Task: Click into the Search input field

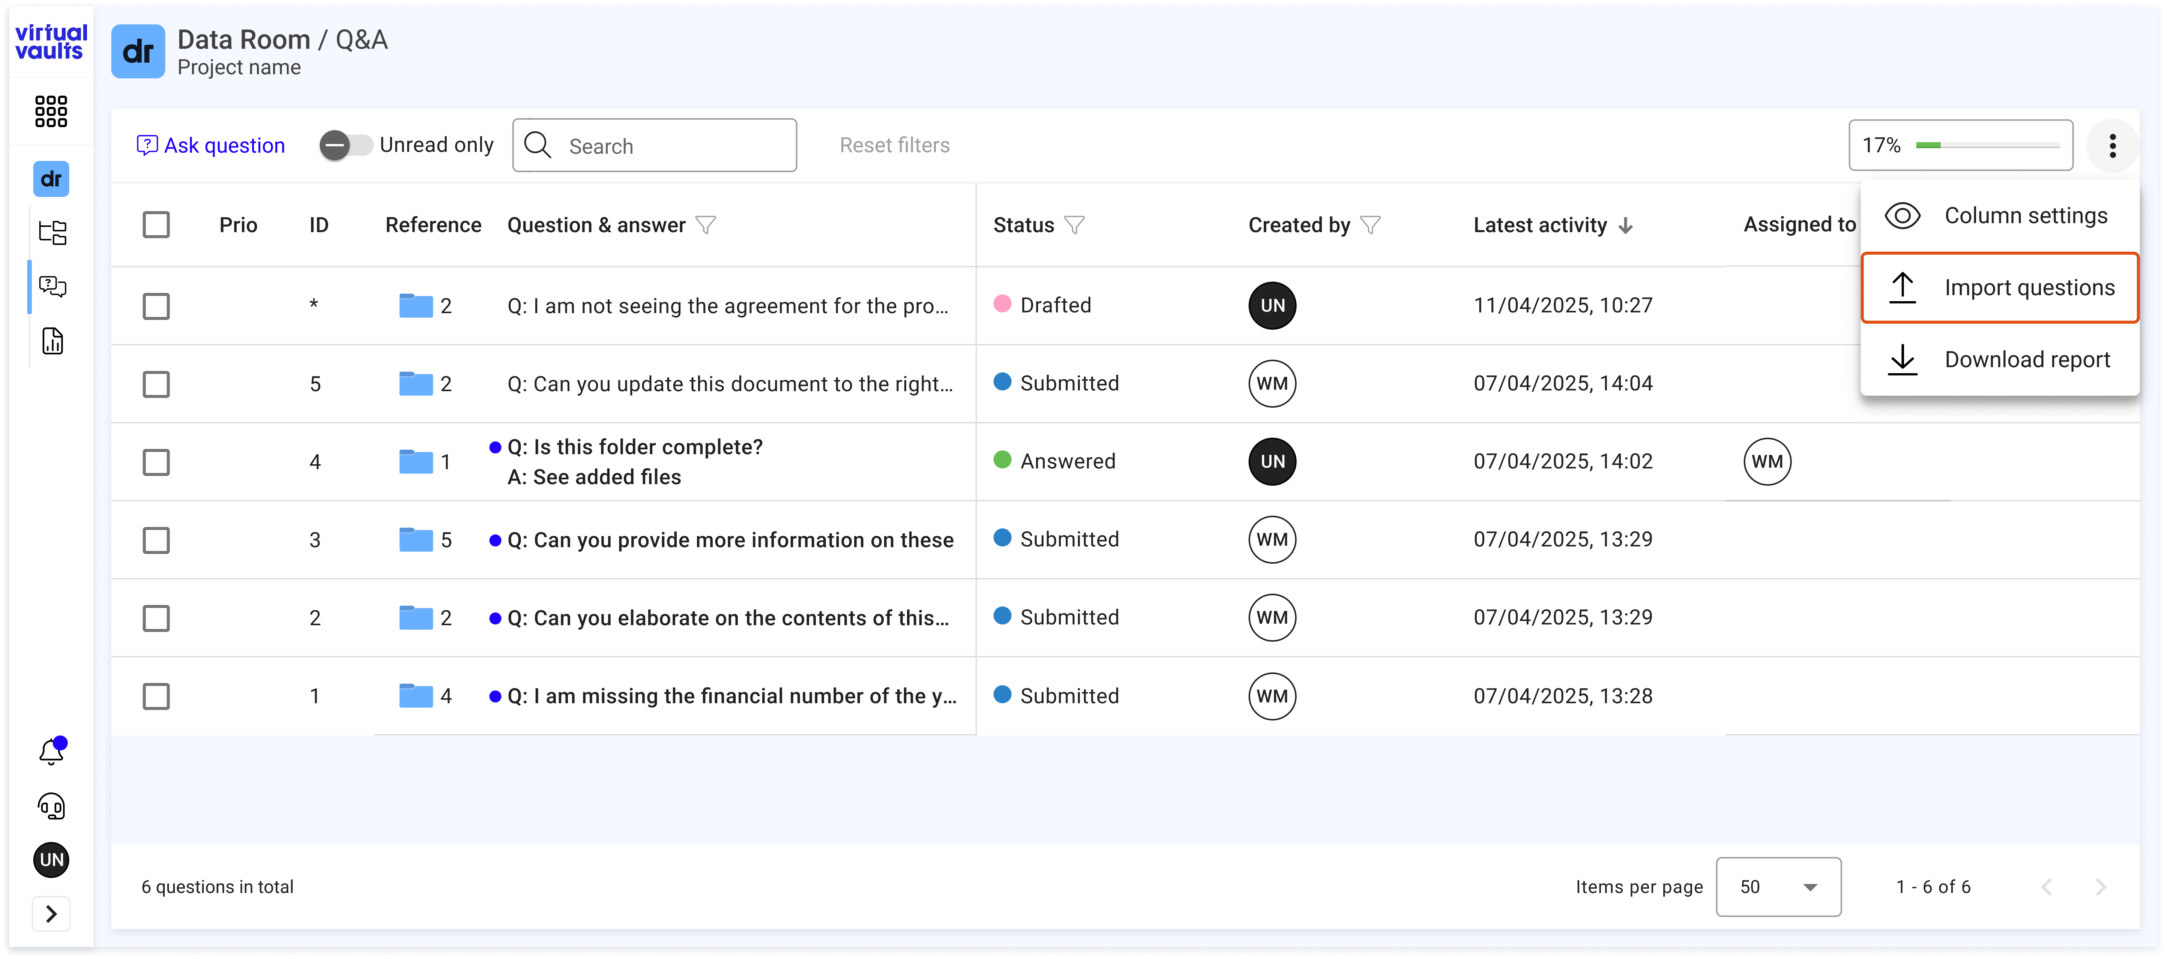Action: point(655,146)
